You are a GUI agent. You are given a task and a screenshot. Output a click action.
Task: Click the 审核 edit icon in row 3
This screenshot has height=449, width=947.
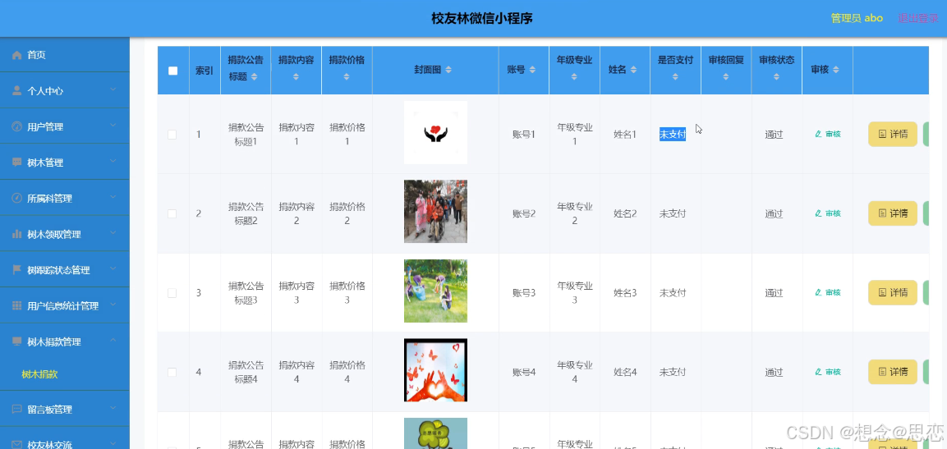coord(818,292)
